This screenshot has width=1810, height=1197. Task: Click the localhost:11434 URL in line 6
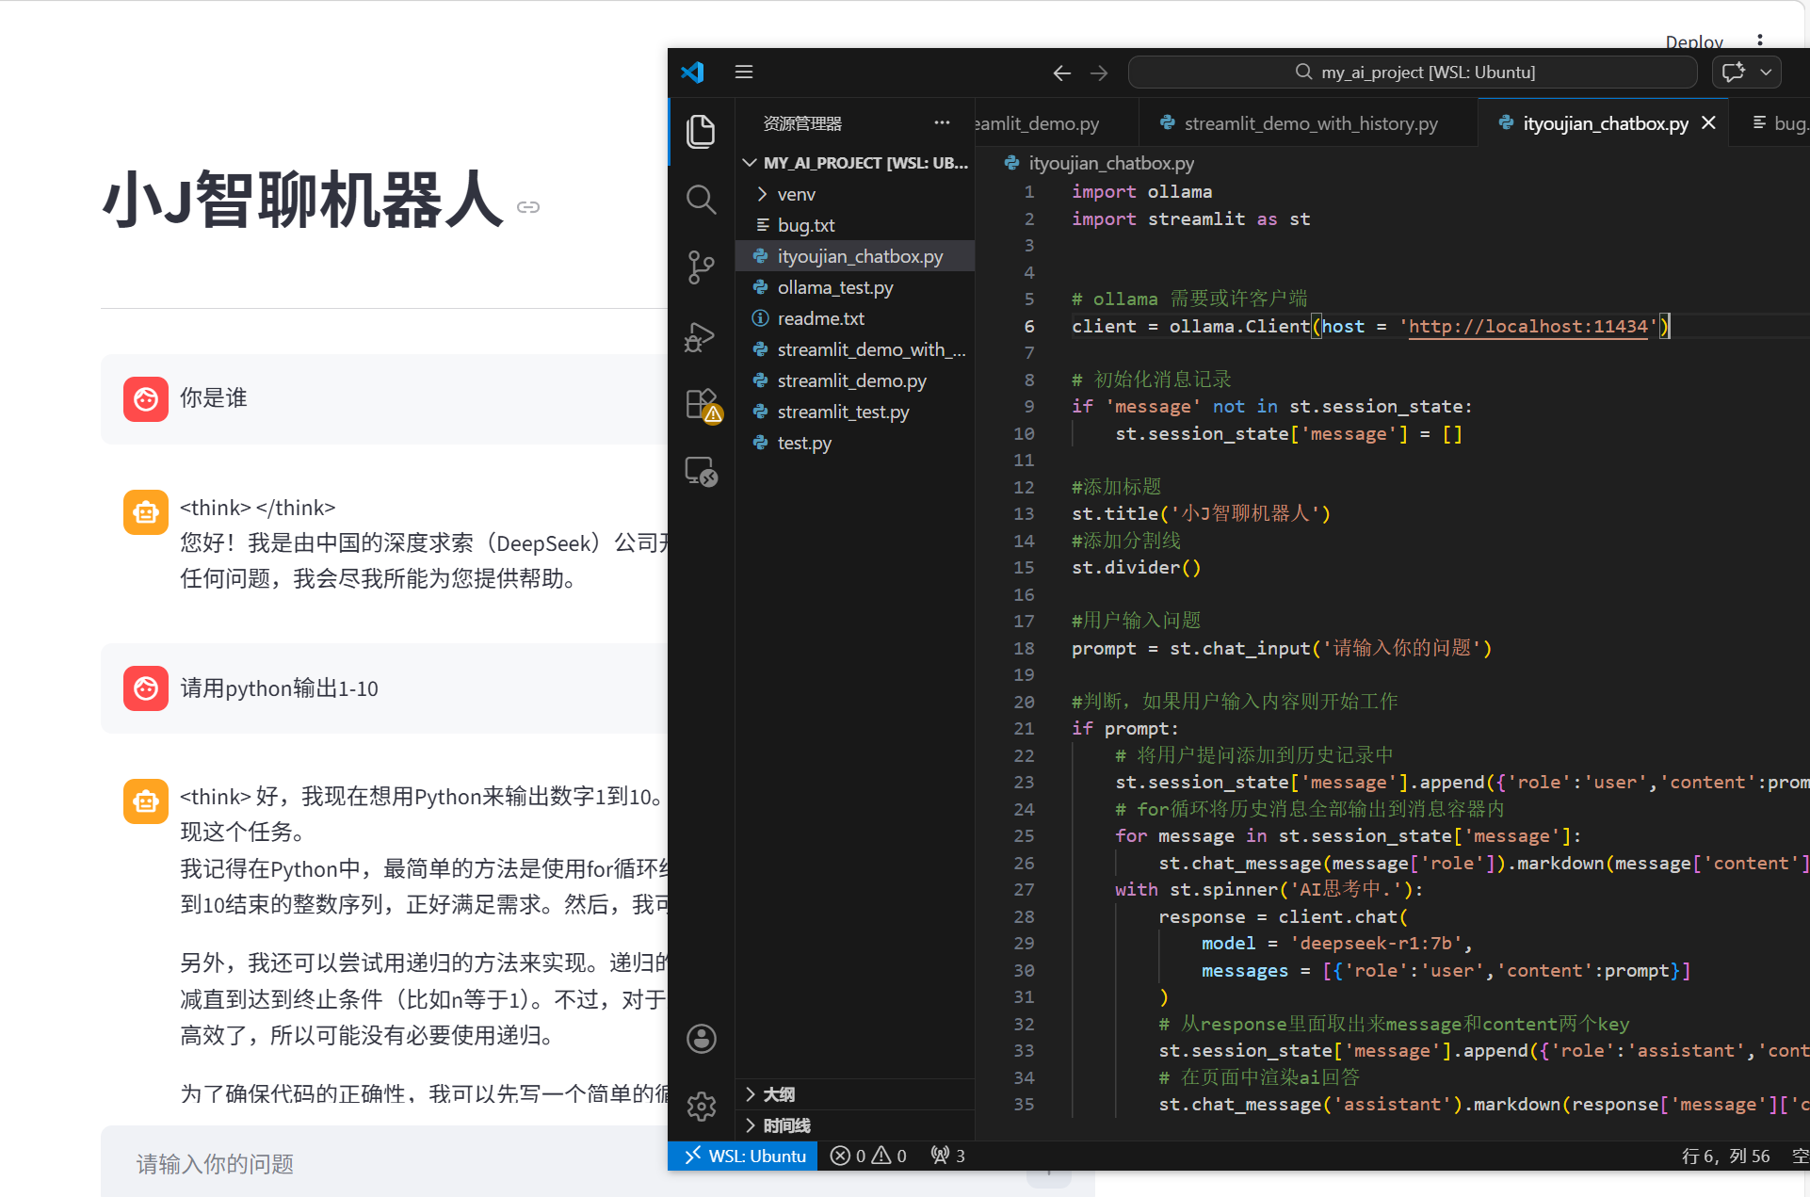1527,327
